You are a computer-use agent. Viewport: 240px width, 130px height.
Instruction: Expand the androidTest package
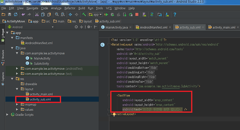[17, 69]
